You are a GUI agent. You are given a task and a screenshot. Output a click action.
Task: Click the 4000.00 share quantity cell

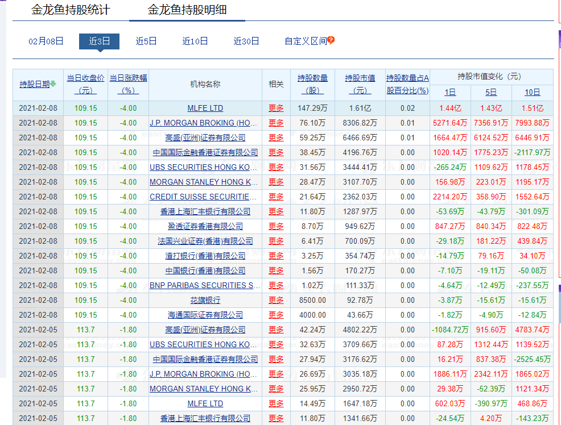(x=312, y=315)
